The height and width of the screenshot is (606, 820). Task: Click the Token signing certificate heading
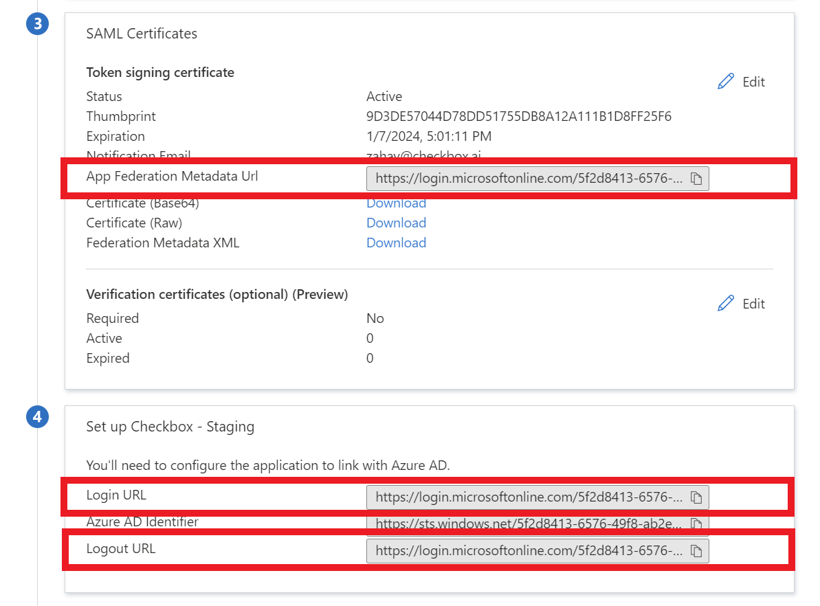(x=160, y=72)
